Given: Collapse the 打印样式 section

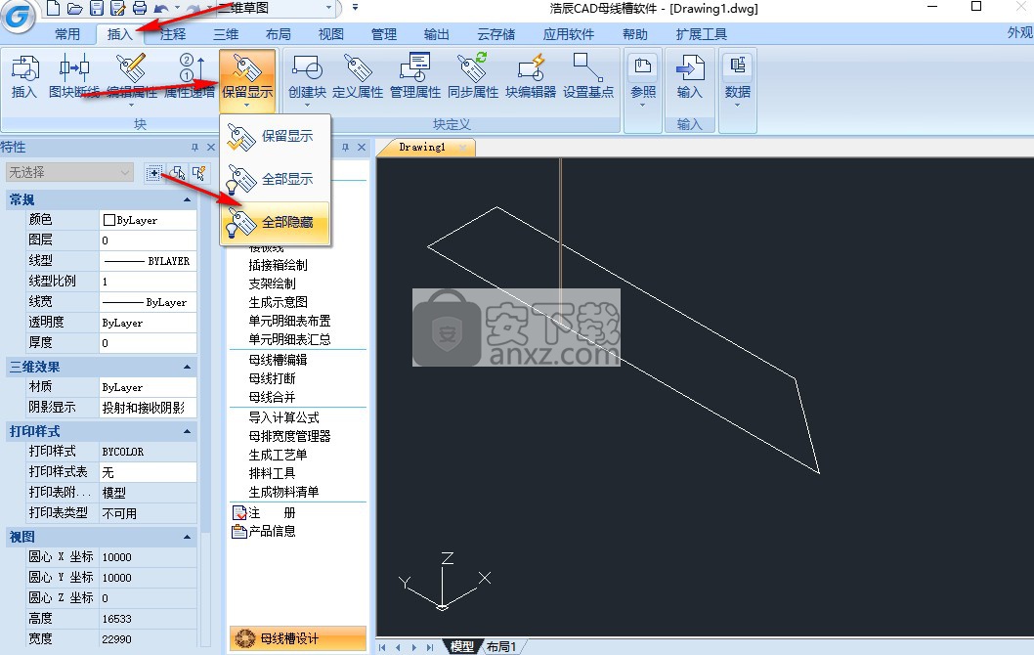Looking at the screenshot, I should click(188, 431).
